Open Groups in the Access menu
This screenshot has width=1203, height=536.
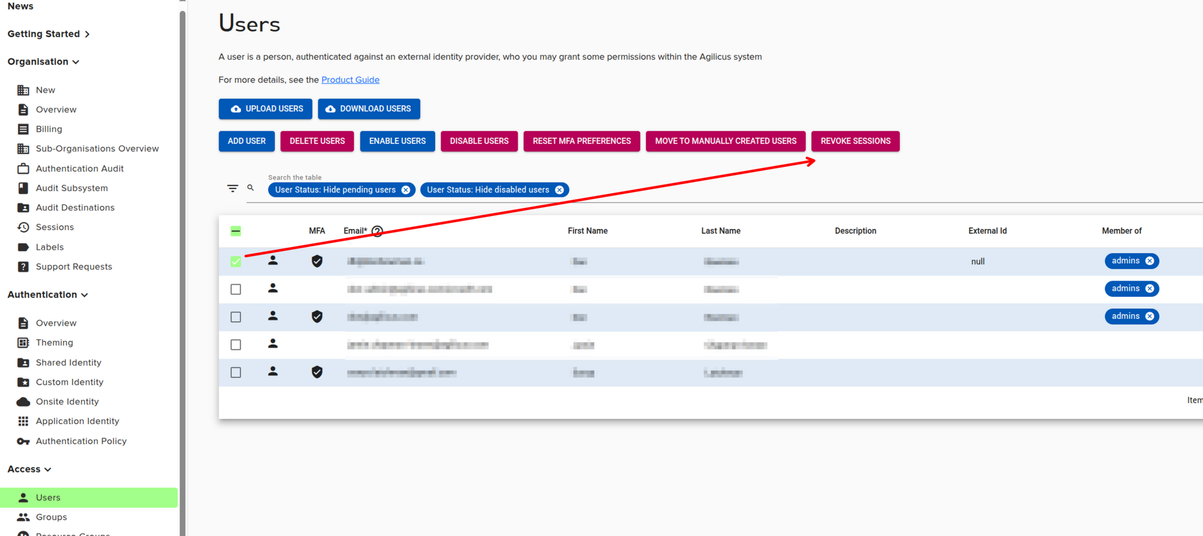click(x=51, y=518)
